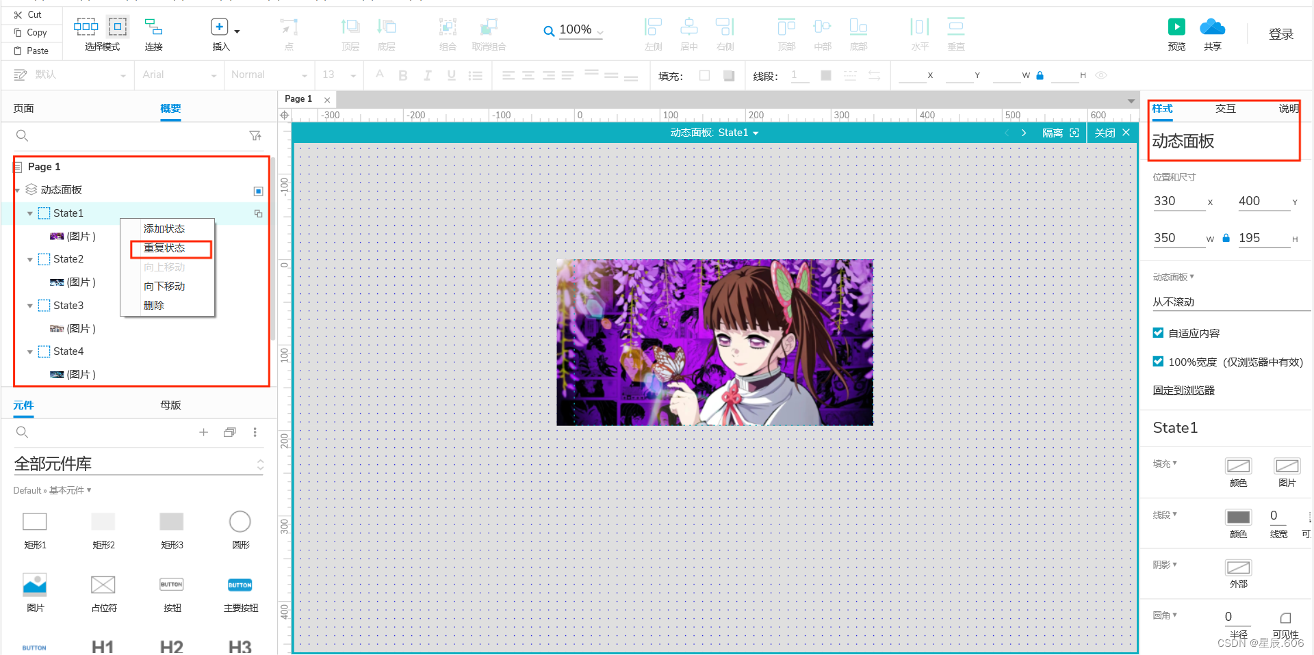This screenshot has width=1314, height=655.
Task: Go to next panel state arrow
Action: (x=1024, y=133)
